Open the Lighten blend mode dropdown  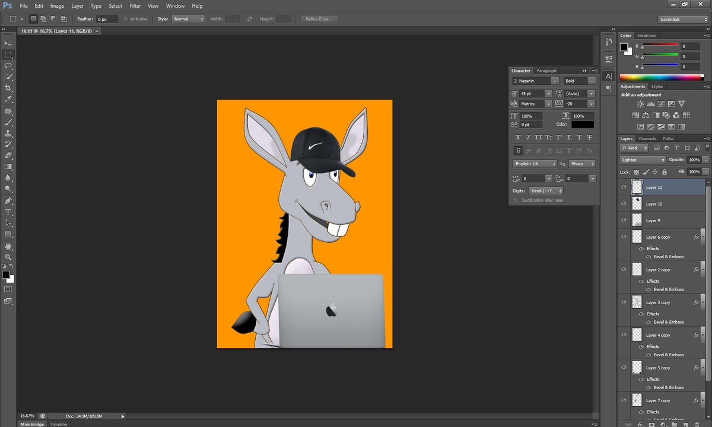click(643, 160)
